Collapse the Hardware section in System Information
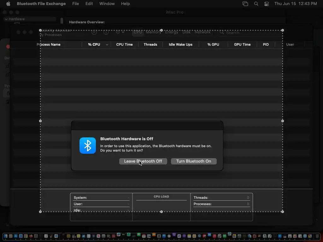Screen dimensions: 323x242 coord(6,19)
